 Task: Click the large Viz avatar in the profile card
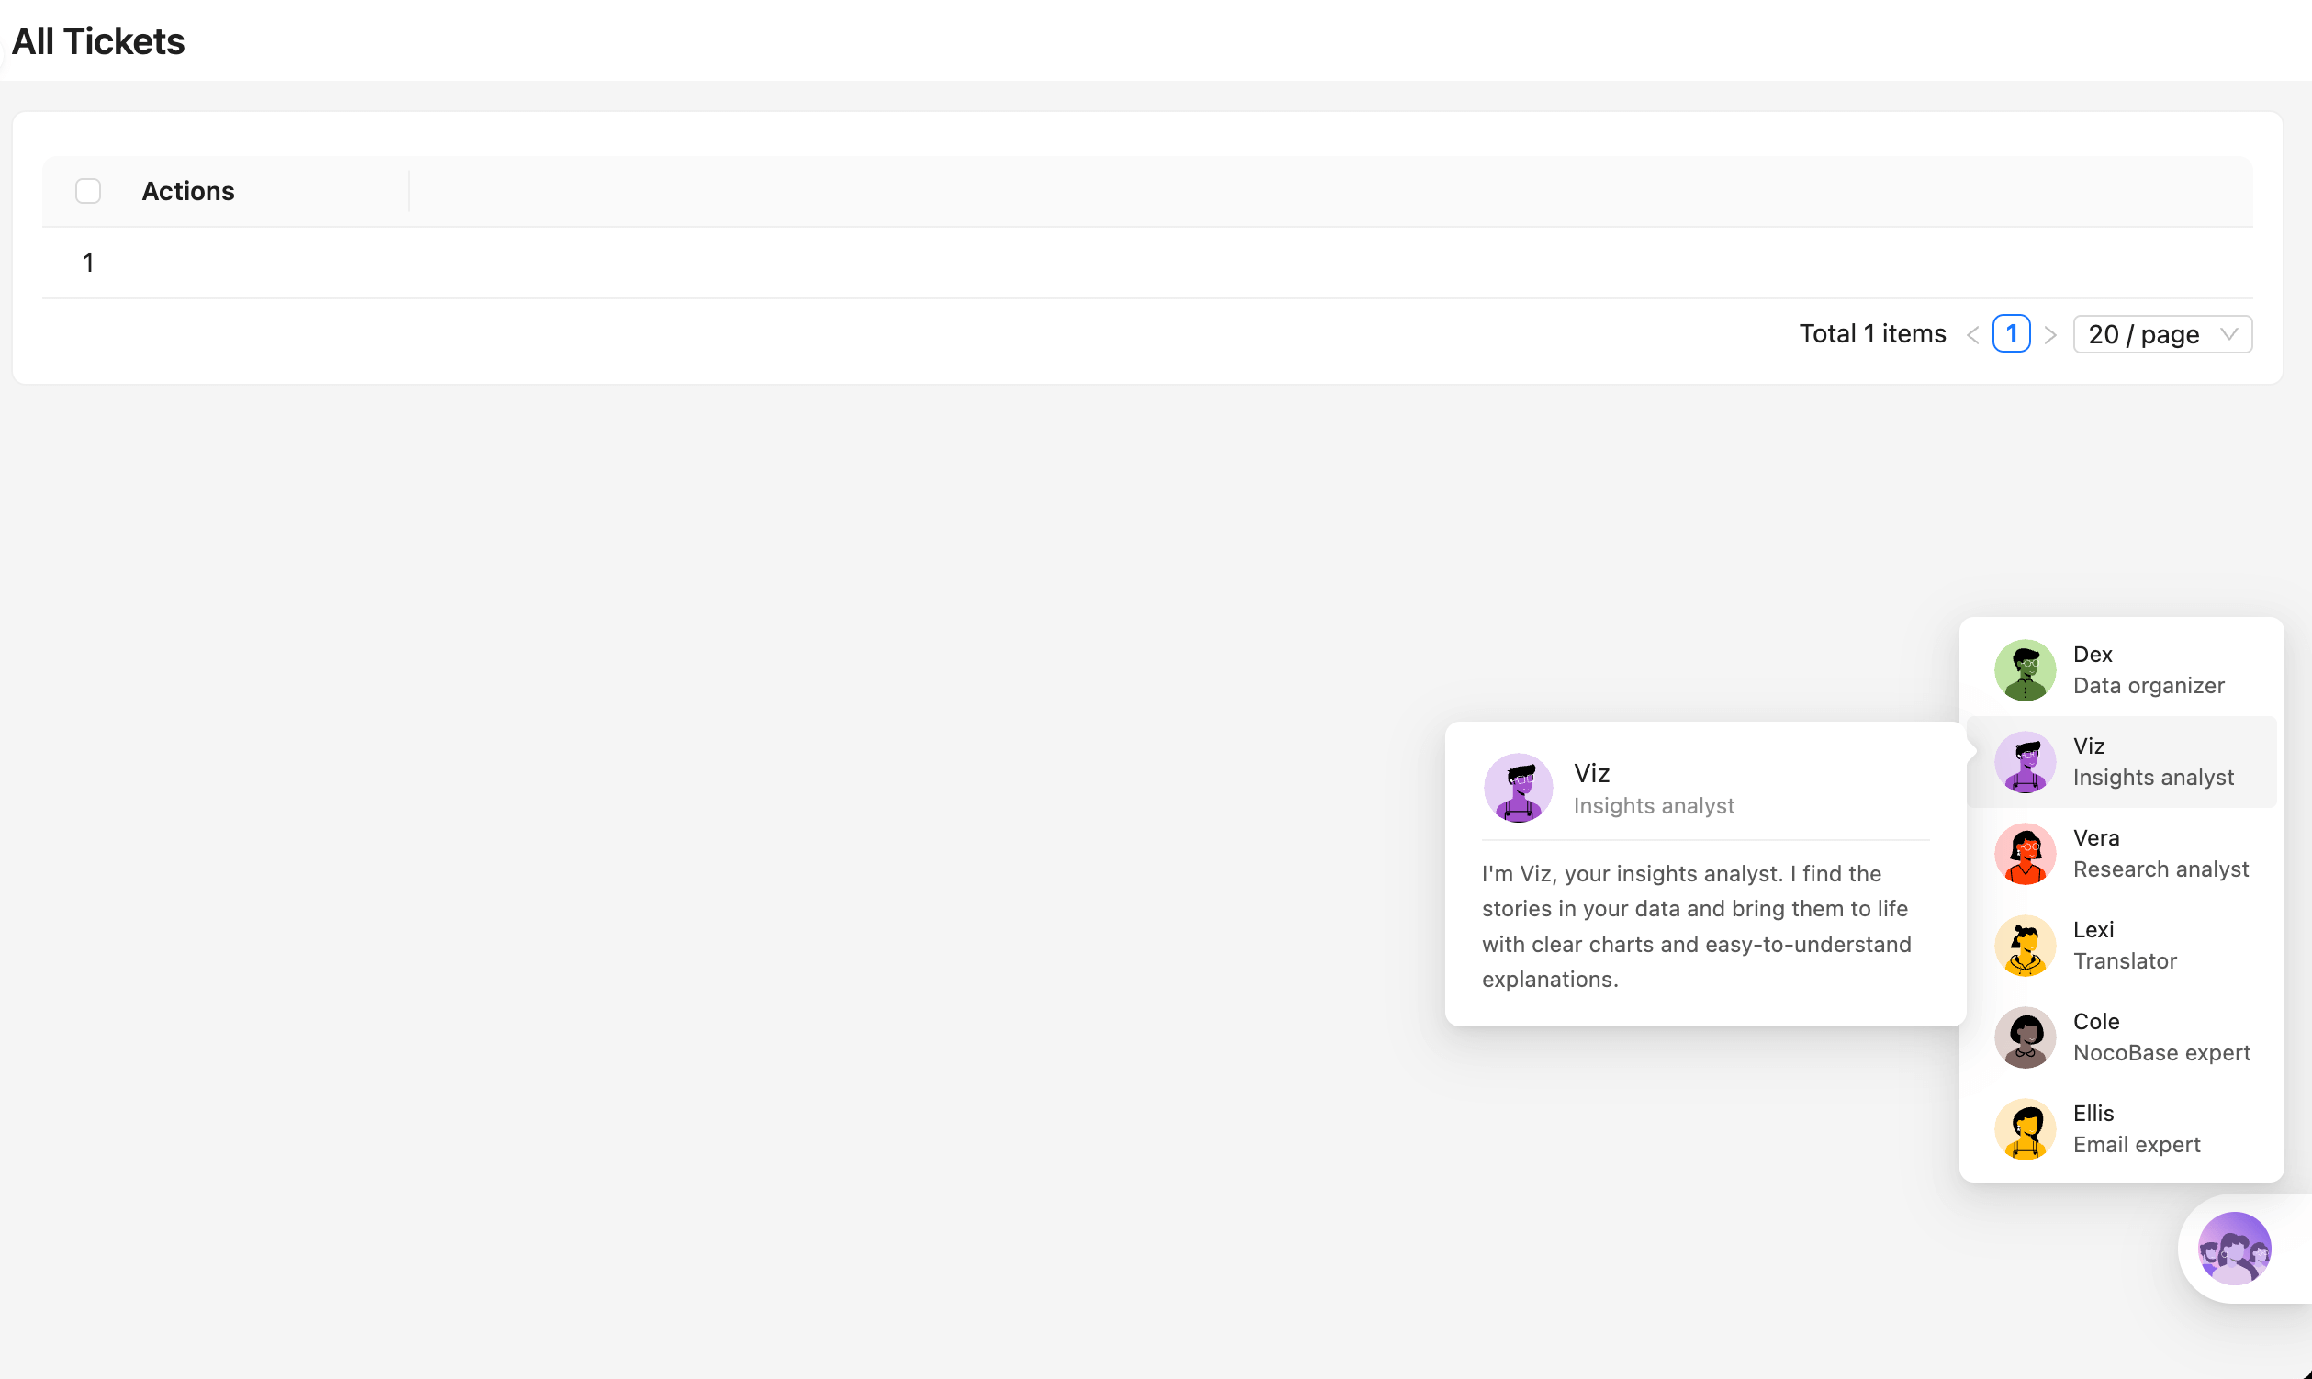1518,788
